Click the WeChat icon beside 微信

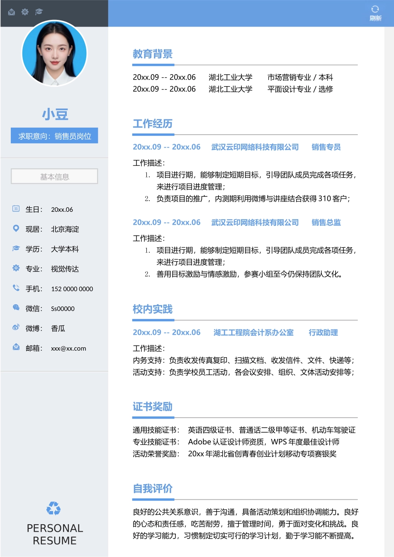click(x=16, y=308)
